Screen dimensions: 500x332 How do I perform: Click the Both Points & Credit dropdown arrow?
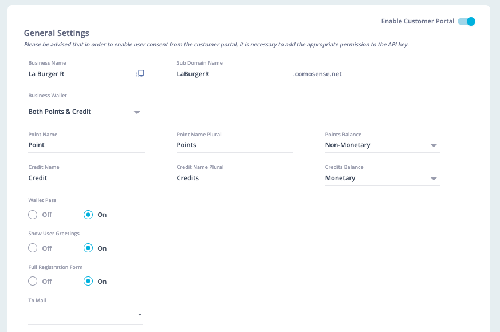137,112
